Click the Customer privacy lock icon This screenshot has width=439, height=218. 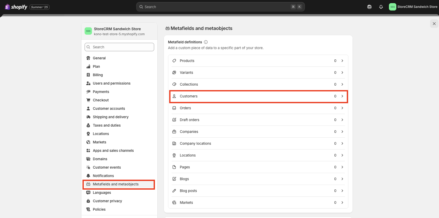(x=88, y=201)
